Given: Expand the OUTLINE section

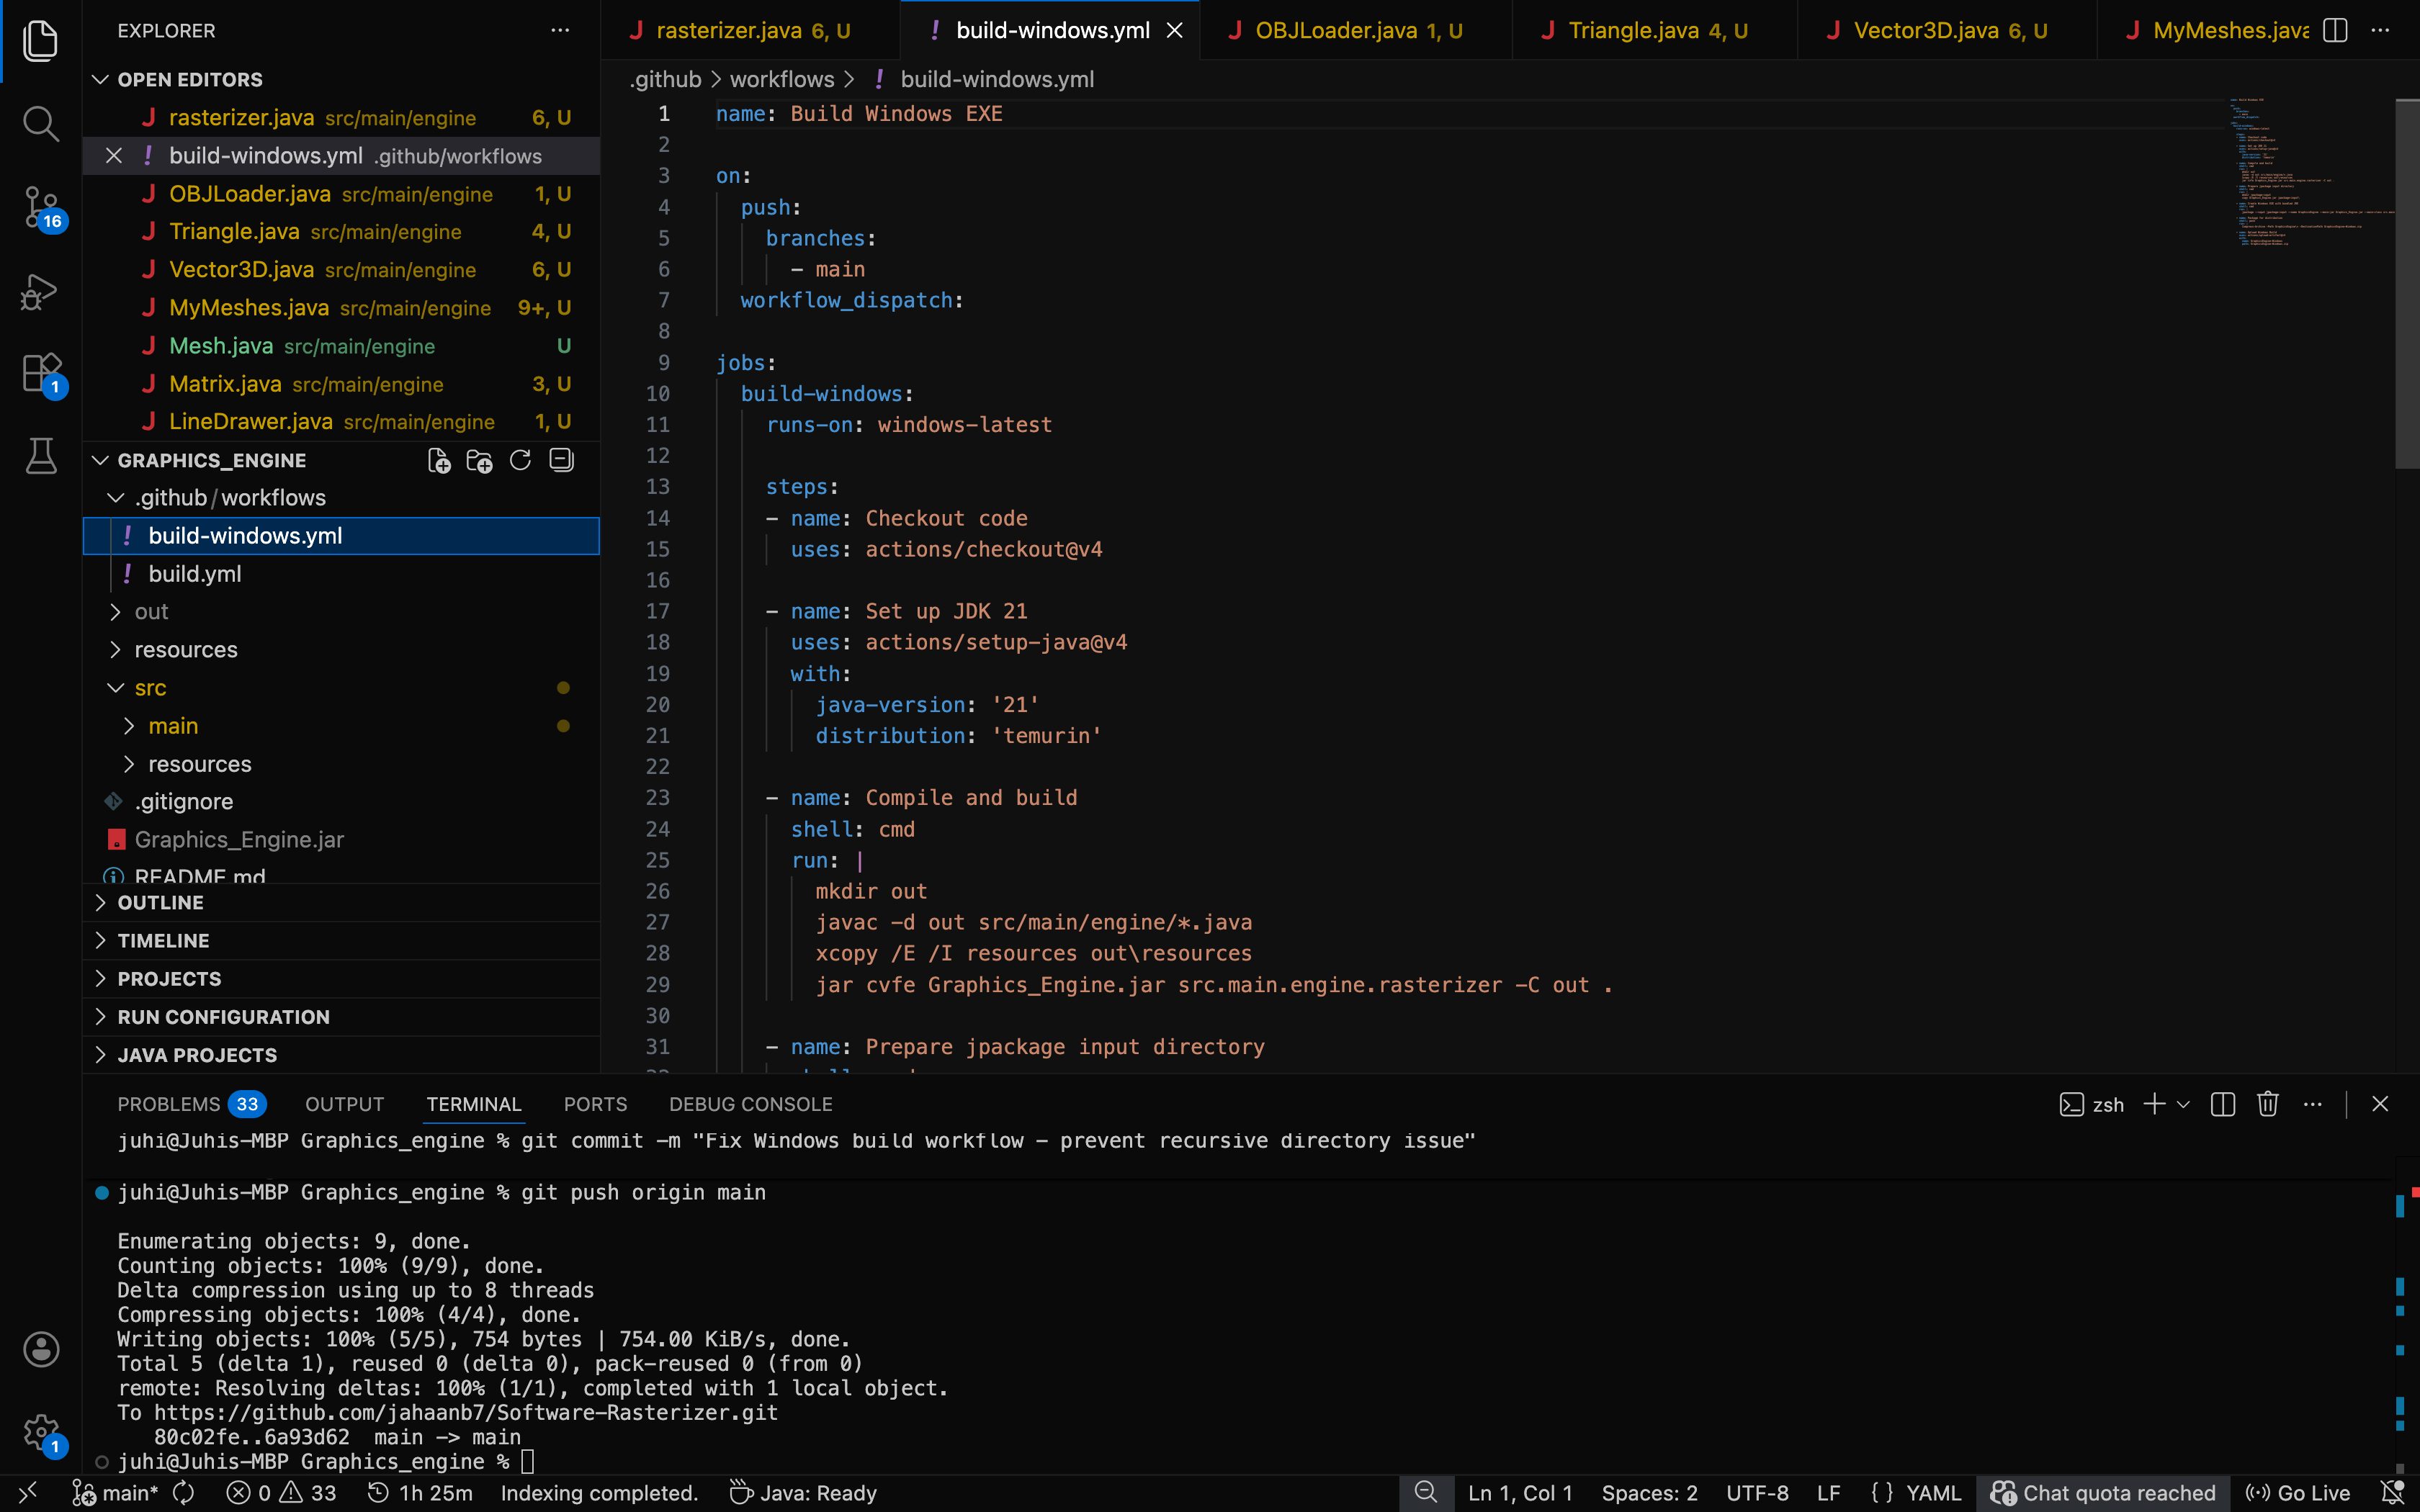Looking at the screenshot, I should click(160, 902).
